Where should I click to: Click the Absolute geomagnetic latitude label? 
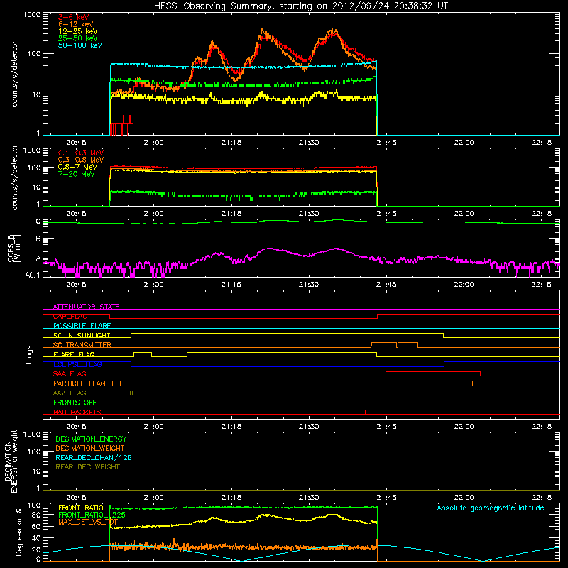[x=491, y=508]
